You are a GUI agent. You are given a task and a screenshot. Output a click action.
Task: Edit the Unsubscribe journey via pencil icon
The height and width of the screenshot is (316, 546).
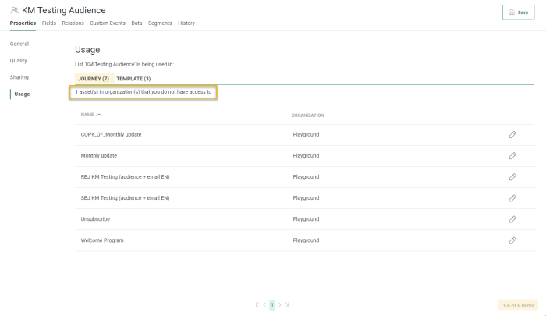[x=512, y=219]
